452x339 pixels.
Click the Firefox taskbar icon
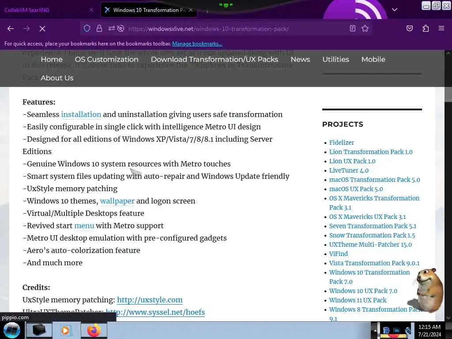point(94,330)
